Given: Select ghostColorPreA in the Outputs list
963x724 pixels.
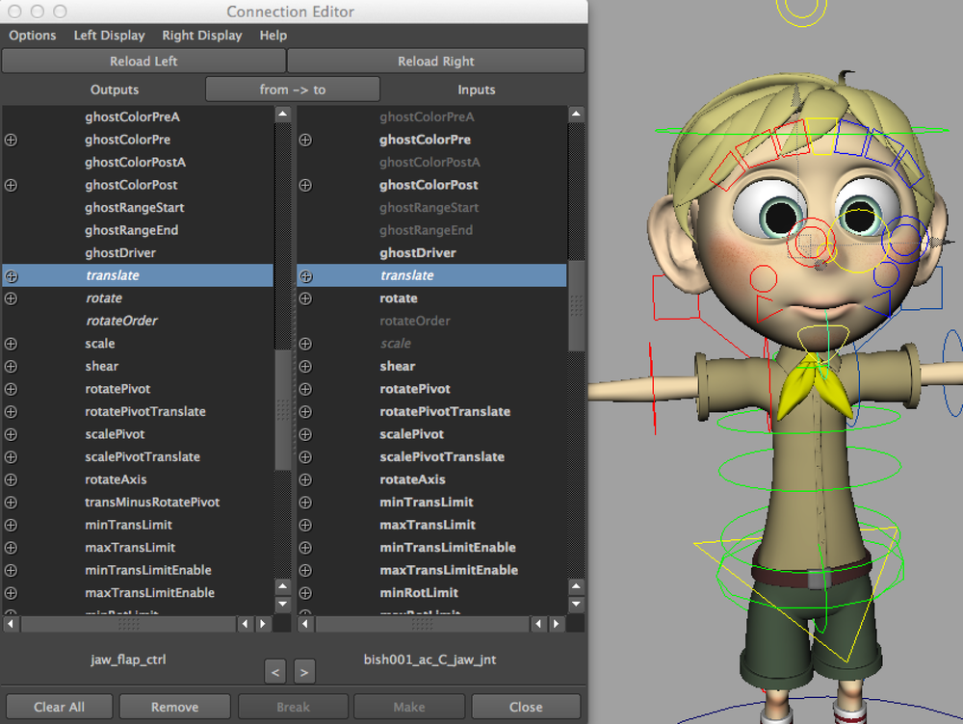Looking at the screenshot, I should pyautogui.click(x=132, y=116).
